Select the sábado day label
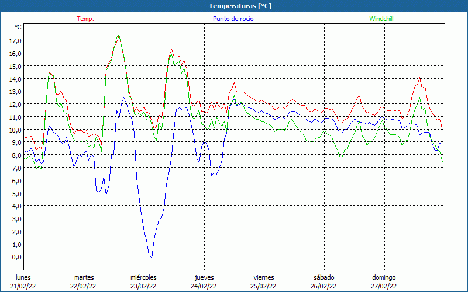 (x=324, y=277)
